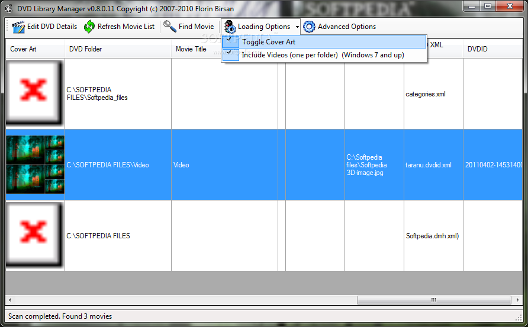The image size is (528, 327).
Task: Click the magnifying glass Find Movie icon
Action: click(x=170, y=26)
